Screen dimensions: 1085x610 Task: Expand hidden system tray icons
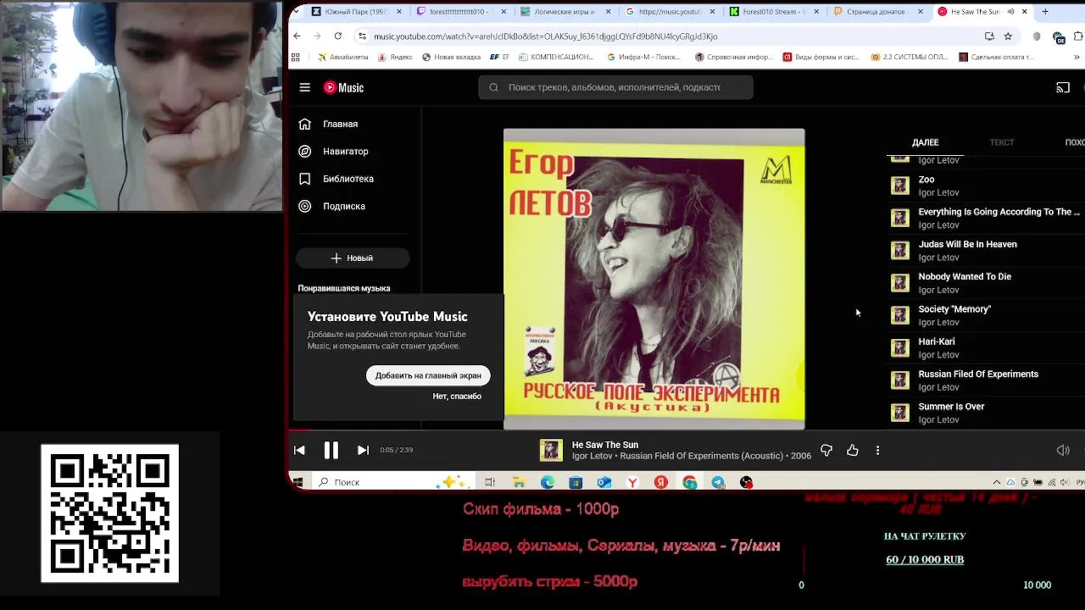(997, 482)
